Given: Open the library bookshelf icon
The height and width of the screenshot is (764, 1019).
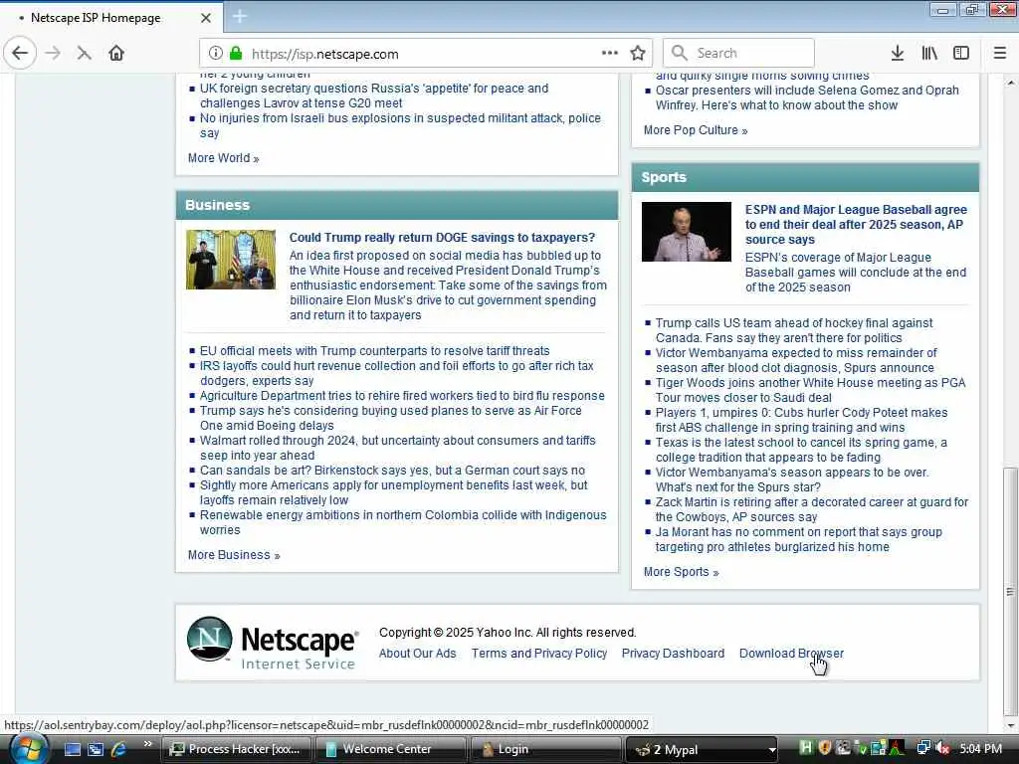Looking at the screenshot, I should 929,54.
